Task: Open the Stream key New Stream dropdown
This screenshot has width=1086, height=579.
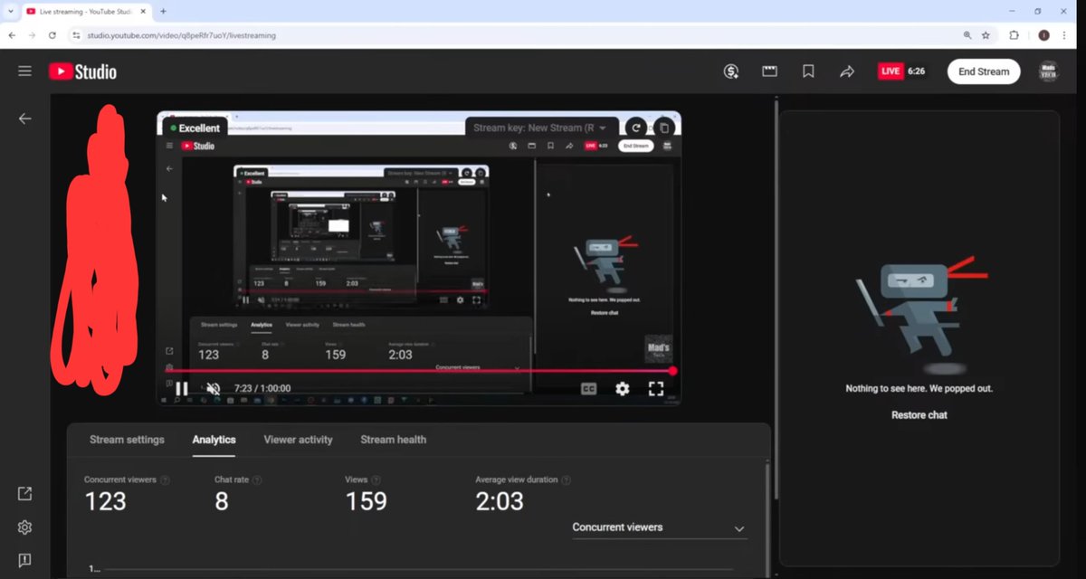Action: pos(541,128)
